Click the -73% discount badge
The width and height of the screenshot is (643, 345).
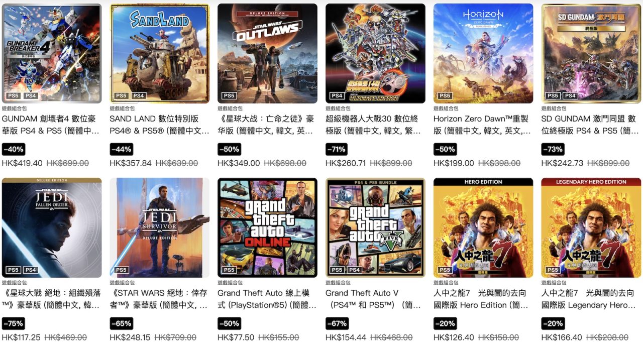point(553,149)
